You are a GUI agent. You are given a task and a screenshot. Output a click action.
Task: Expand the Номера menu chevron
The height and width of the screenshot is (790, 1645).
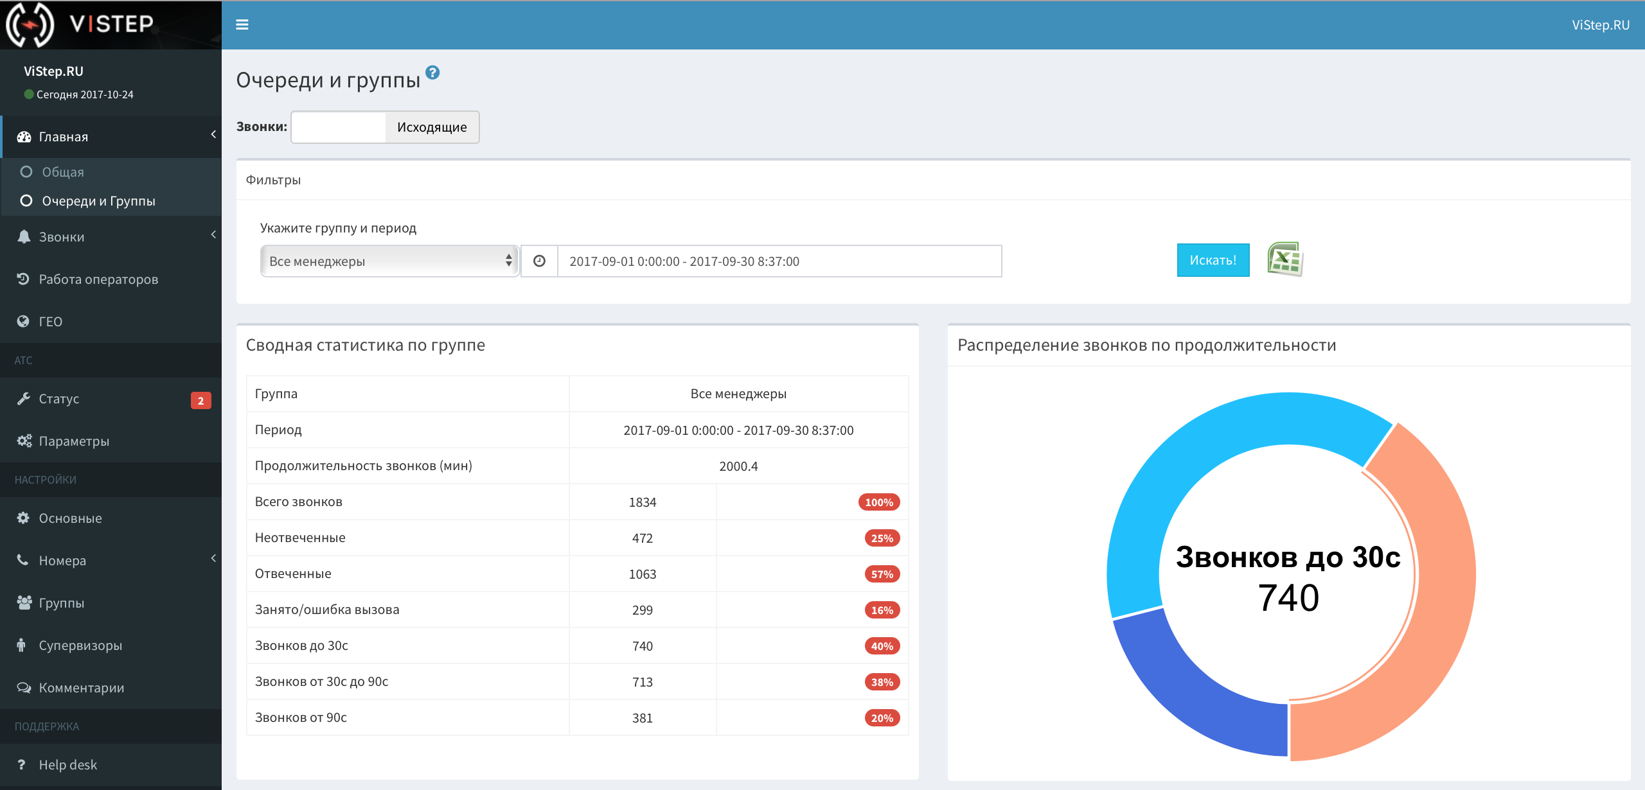[x=213, y=558]
